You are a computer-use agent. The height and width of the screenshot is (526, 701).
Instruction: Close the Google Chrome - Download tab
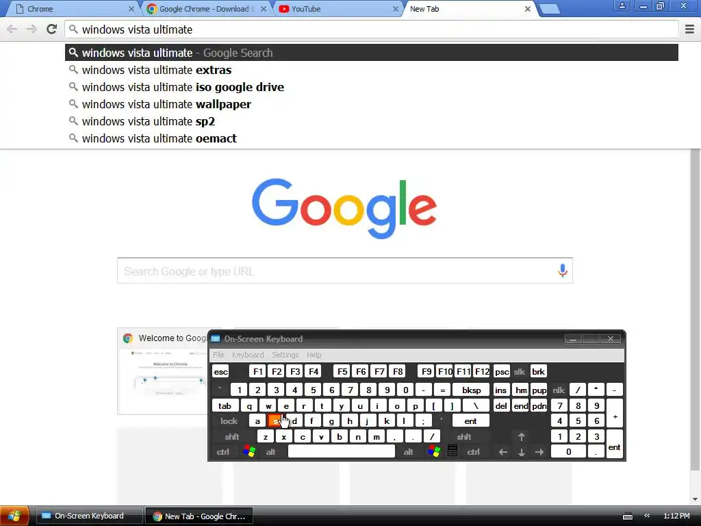click(x=264, y=9)
